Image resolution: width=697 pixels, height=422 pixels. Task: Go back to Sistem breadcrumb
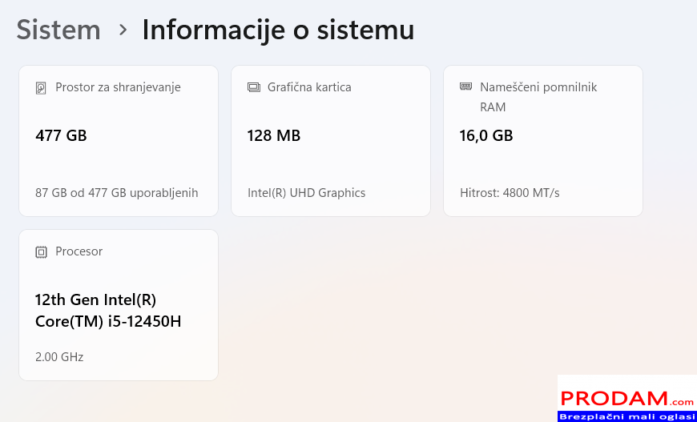pos(58,30)
